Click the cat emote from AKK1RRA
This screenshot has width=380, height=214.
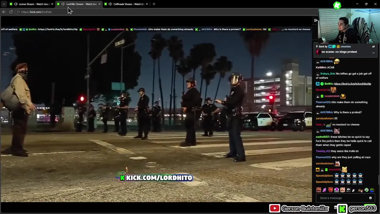(337, 131)
